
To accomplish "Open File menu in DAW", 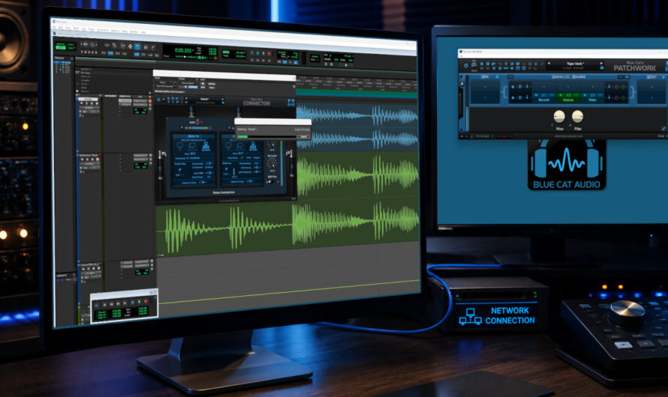I will (54, 27).
